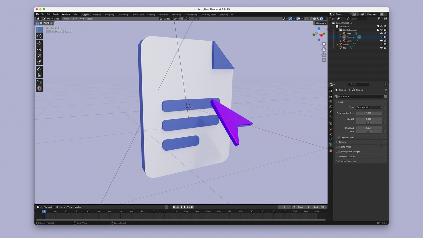Image resolution: width=423 pixels, height=238 pixels.
Task: Switch orthographic/perspective grid icon
Action: (x=324, y=60)
